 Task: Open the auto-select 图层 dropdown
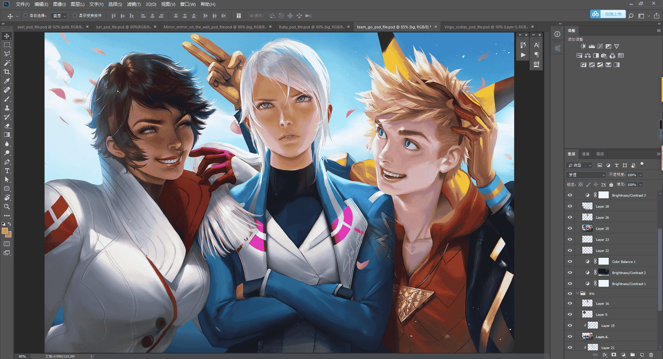coord(59,16)
